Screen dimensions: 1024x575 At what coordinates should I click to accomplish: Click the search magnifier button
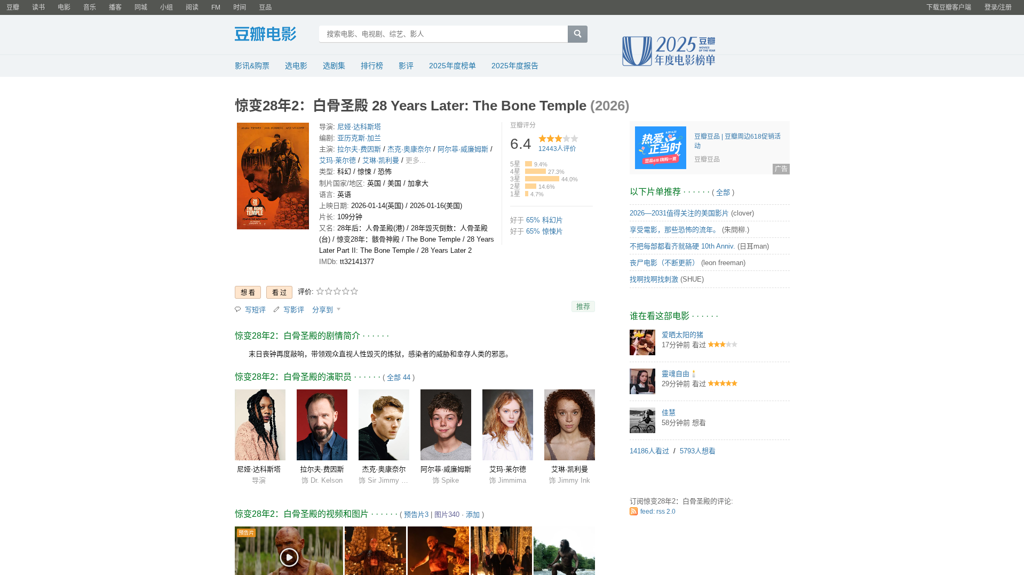(577, 34)
